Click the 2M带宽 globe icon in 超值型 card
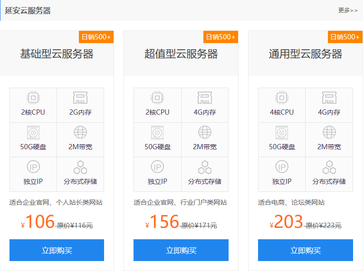 click(x=205, y=132)
